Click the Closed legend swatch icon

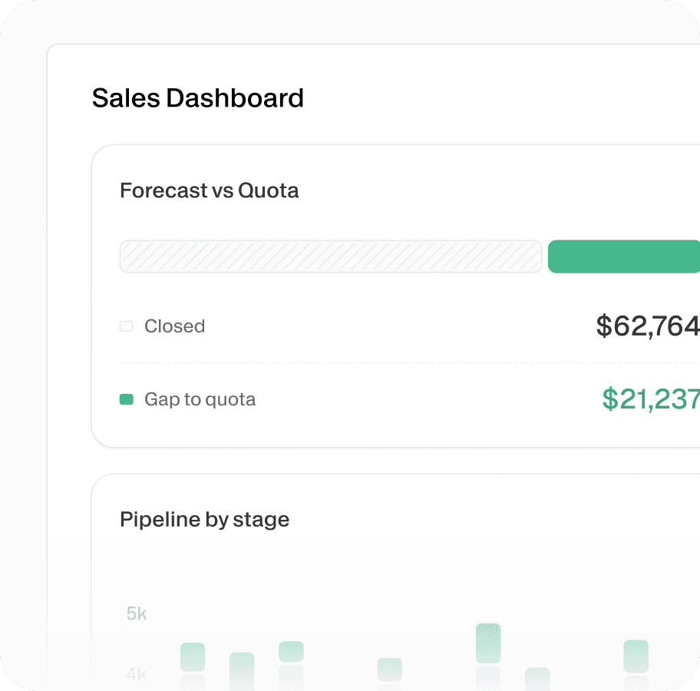(x=127, y=326)
